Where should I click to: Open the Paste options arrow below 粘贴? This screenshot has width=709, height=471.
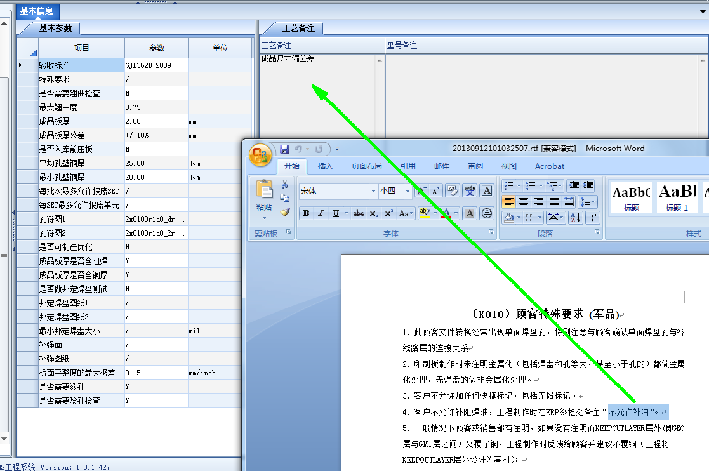tap(264, 218)
